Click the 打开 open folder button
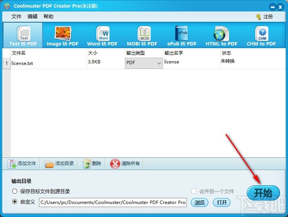This screenshot has height=217, width=288. tap(222, 202)
